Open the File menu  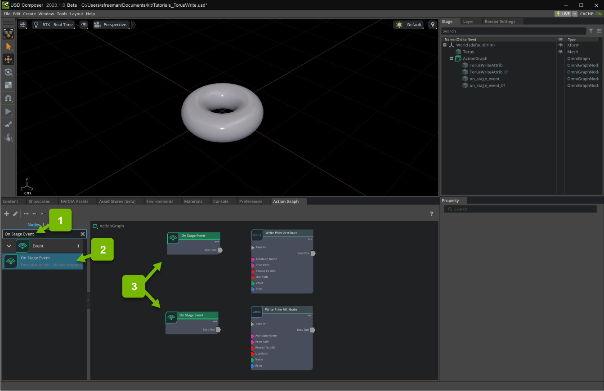click(7, 14)
